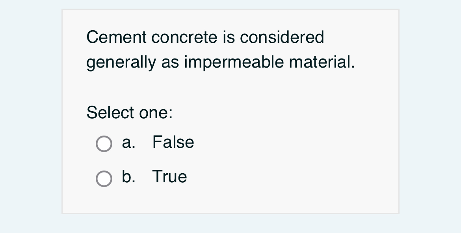Click the 'Select one:' prompt text
Screen dimensions: 461x233
pyautogui.click(x=130, y=113)
